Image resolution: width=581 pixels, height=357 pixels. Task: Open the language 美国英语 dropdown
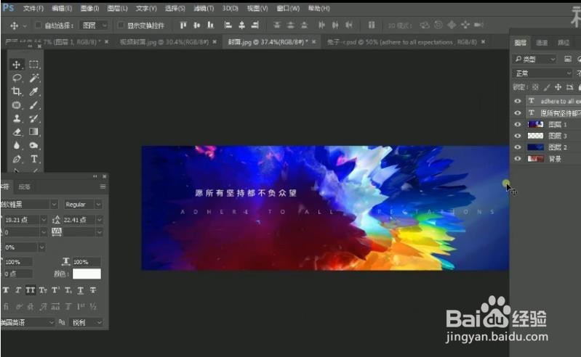click(x=52, y=322)
